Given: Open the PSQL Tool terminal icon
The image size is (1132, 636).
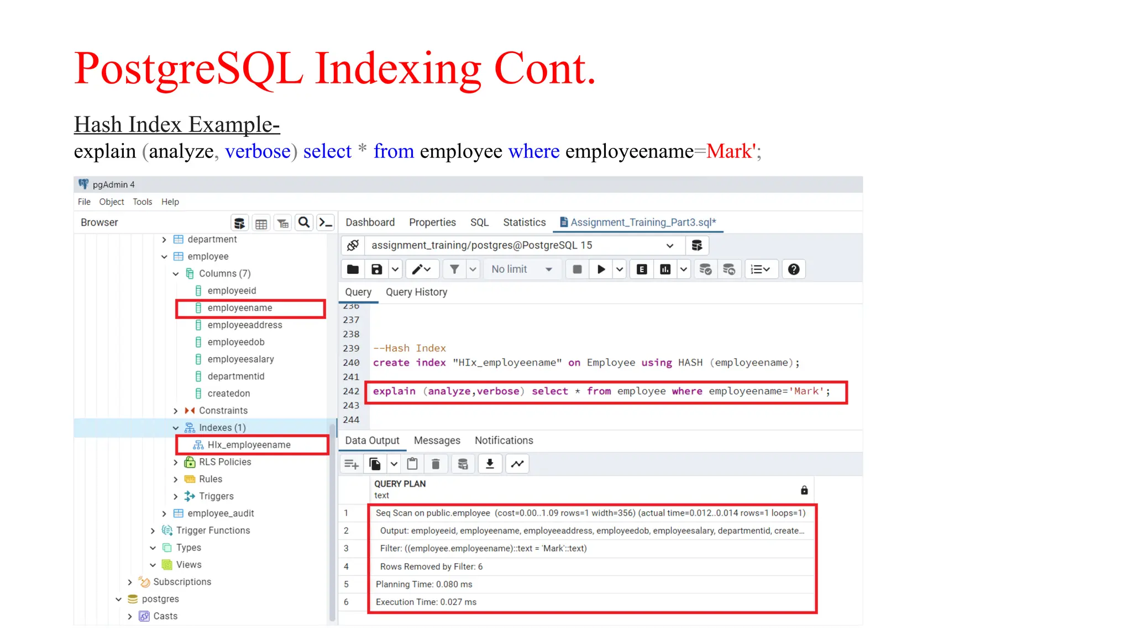Looking at the screenshot, I should (x=326, y=222).
